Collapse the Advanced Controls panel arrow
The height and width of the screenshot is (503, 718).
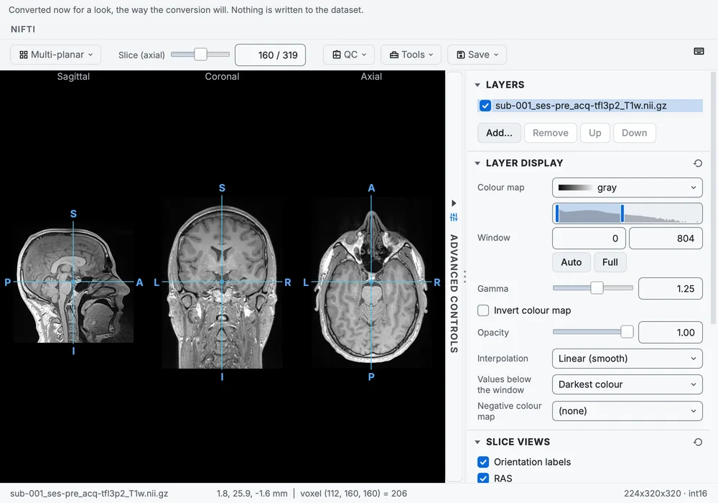tap(453, 203)
